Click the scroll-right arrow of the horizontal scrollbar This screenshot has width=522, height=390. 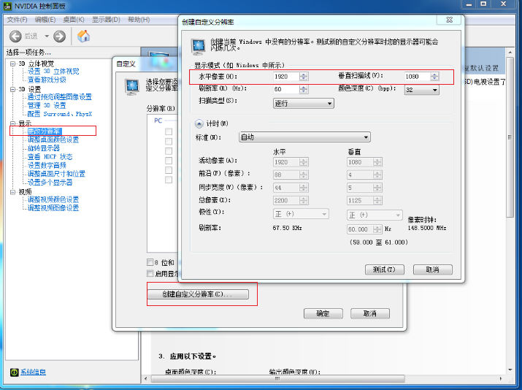(x=501, y=379)
